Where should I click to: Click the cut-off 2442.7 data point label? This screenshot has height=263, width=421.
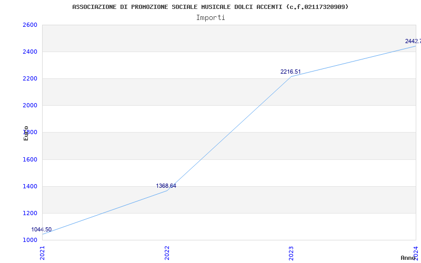click(413, 41)
